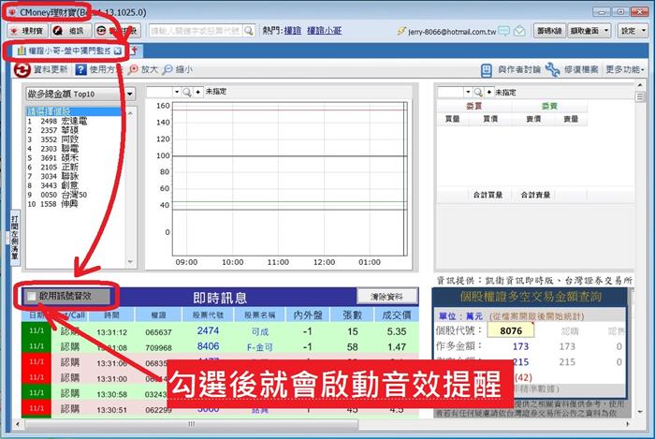This screenshot has width=655, height=439.
Task: Click the 成交價 column header
Action: pyautogui.click(x=397, y=315)
